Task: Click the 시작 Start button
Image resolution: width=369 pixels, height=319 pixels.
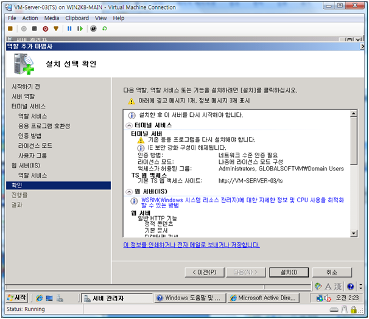Action: 16,298
